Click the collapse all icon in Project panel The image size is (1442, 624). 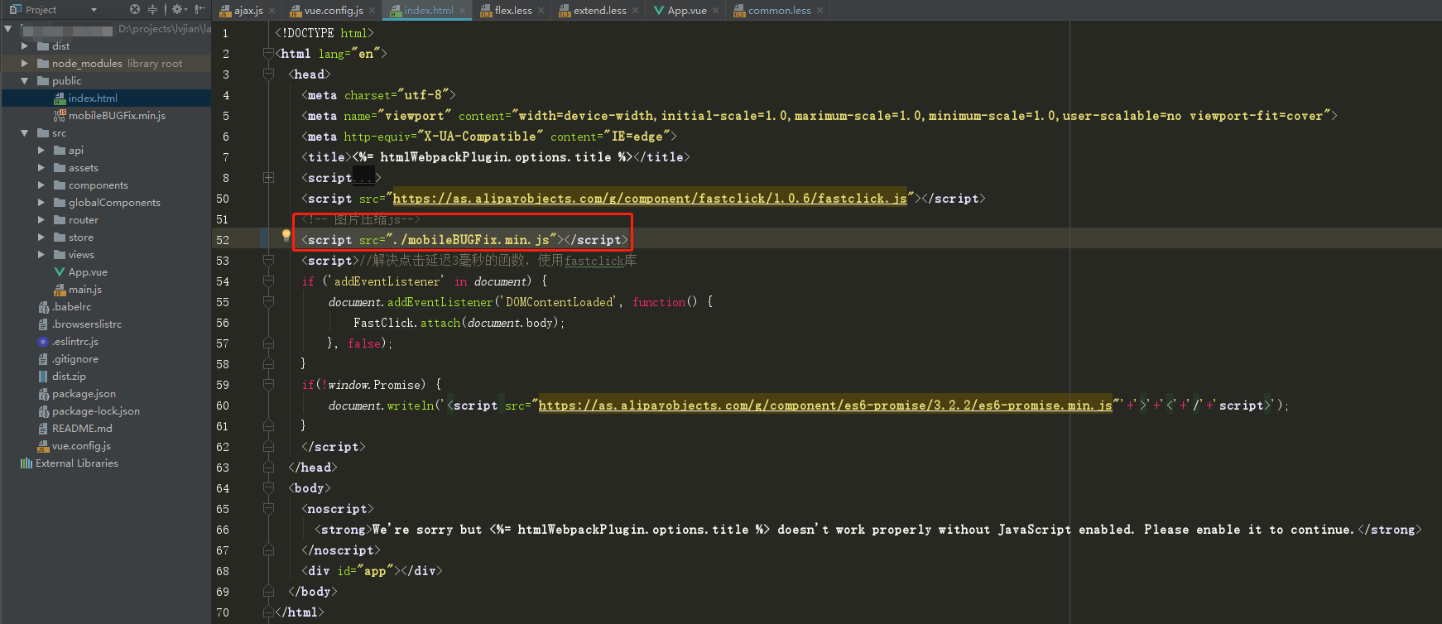(x=152, y=10)
